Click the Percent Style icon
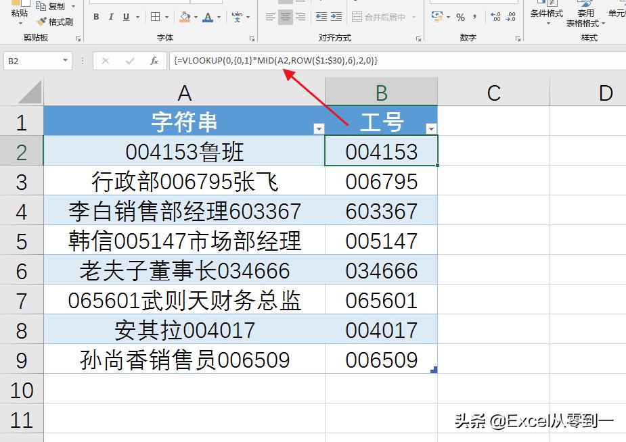 [x=461, y=16]
